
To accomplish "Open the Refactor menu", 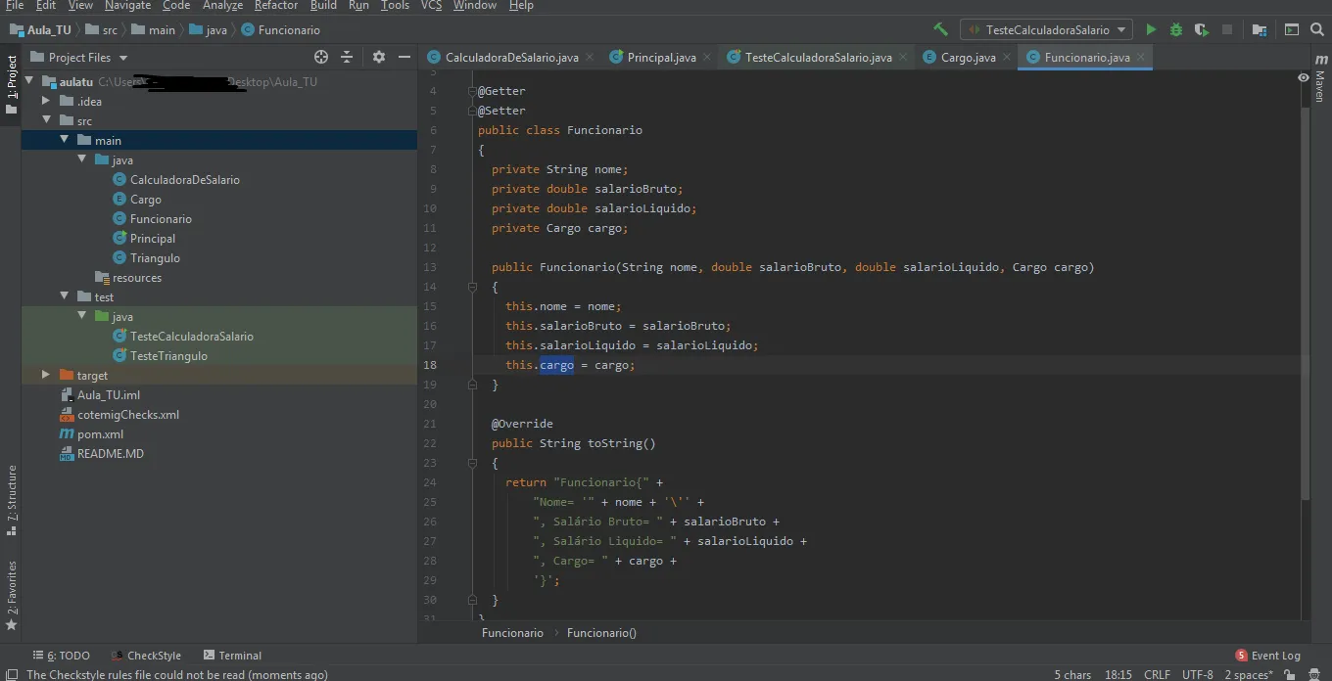I will click(x=276, y=6).
